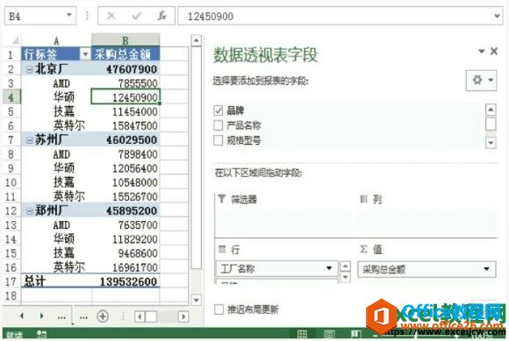Viewport: 509px width, 341px height.
Task: Select cell with value 11454000
Action: (125, 111)
